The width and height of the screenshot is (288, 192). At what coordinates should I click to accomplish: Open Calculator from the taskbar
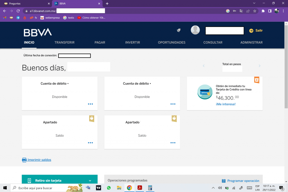(150, 188)
